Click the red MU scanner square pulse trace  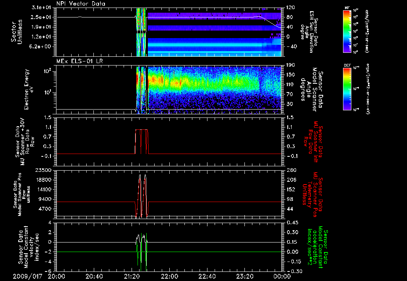(x=142, y=142)
